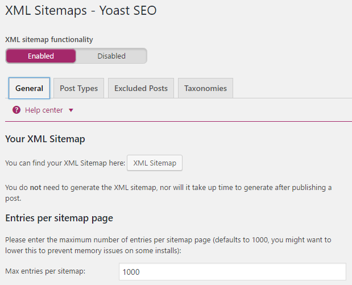The height and width of the screenshot is (285, 352).
Task: Click the Help center question mark icon
Action: (x=16, y=110)
